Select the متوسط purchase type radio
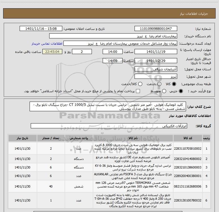219x212 pixels. [x=164, y=91]
